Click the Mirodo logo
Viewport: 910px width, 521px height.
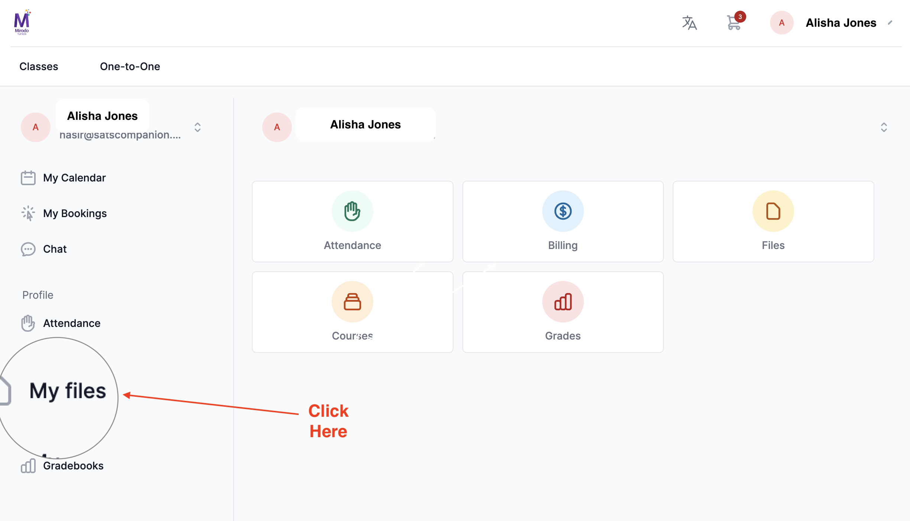pyautogui.click(x=22, y=22)
